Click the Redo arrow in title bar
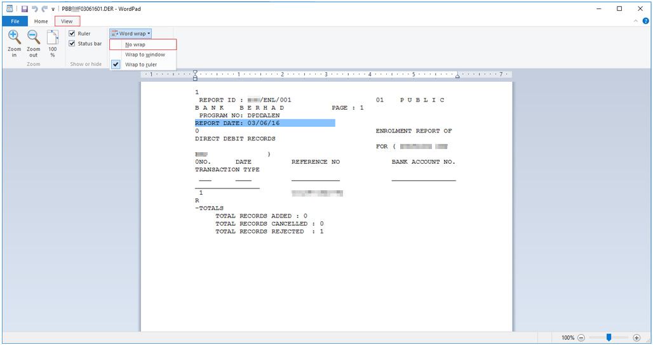653x345 pixels. 44,9
